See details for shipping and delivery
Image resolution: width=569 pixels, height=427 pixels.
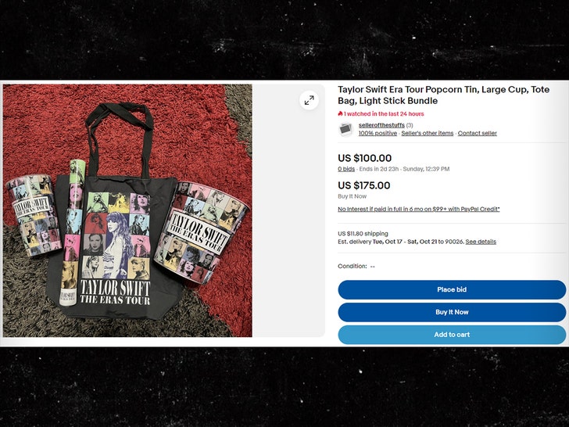481,242
